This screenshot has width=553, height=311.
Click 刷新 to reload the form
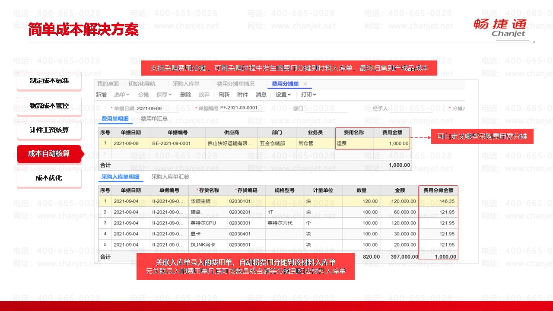(x=224, y=95)
